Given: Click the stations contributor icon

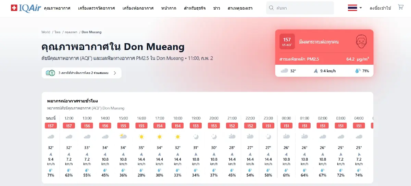Looking at the screenshot, I should 50,73.
